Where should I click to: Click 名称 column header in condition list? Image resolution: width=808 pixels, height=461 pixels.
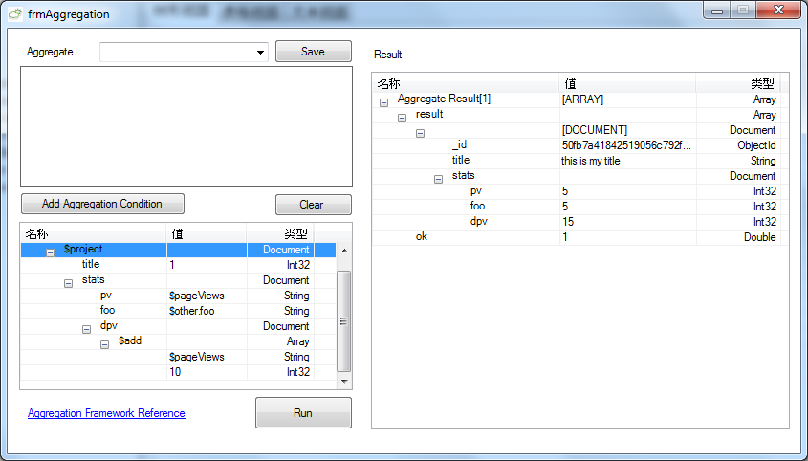pyautogui.click(x=94, y=234)
